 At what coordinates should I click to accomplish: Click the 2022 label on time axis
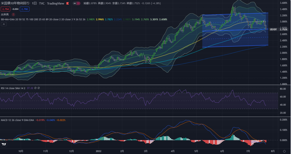[x=99, y=151]
